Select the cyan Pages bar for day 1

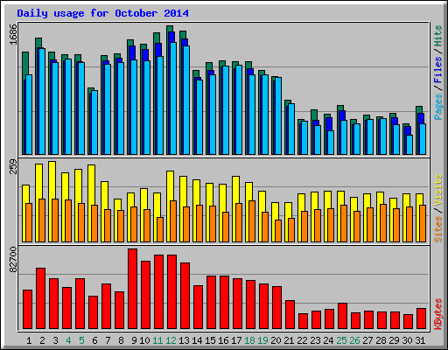[x=29, y=115]
